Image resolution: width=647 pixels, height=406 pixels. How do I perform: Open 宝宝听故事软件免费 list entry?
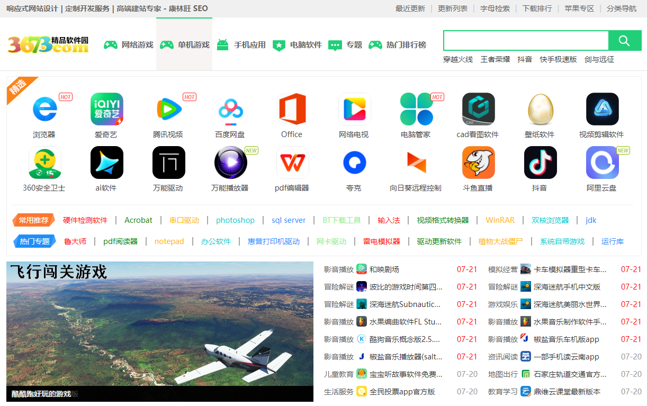coord(406,374)
